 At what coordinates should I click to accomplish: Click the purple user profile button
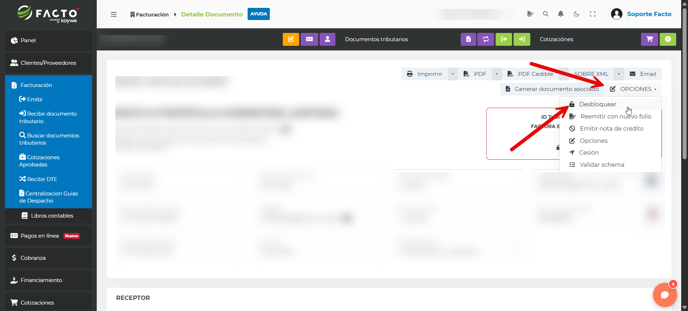(328, 39)
